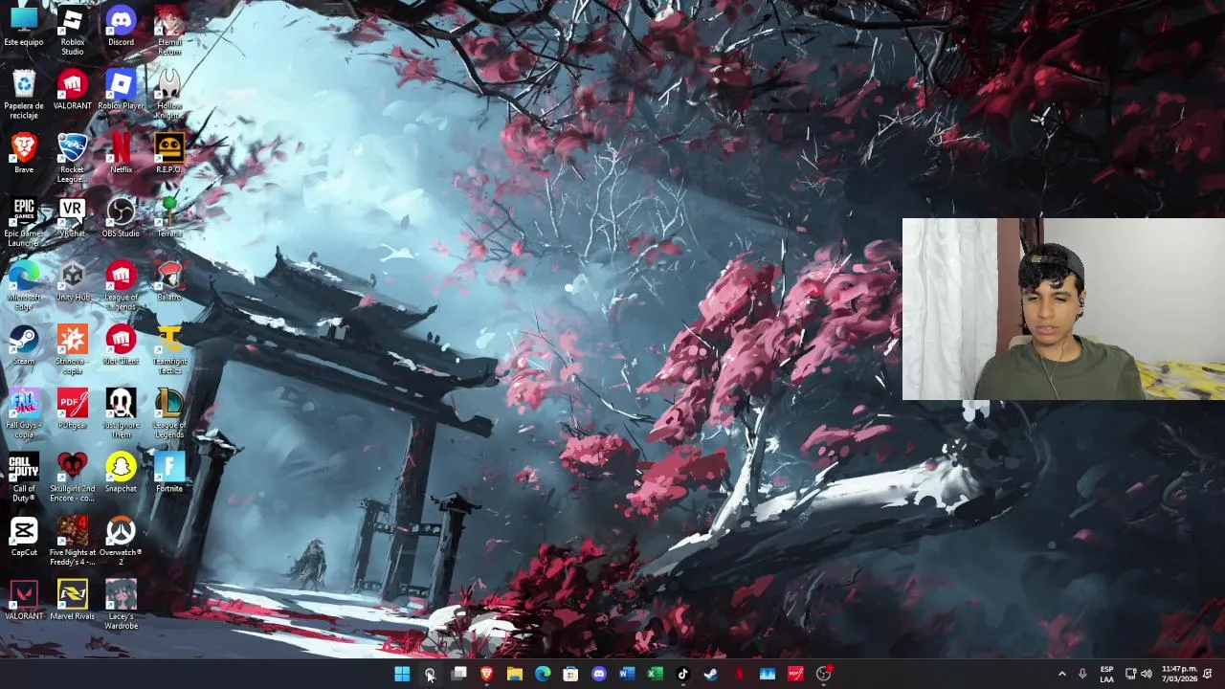This screenshot has width=1225, height=689.
Task: Select the Marvel Rivals desktop shortcut
Action: click(73, 600)
